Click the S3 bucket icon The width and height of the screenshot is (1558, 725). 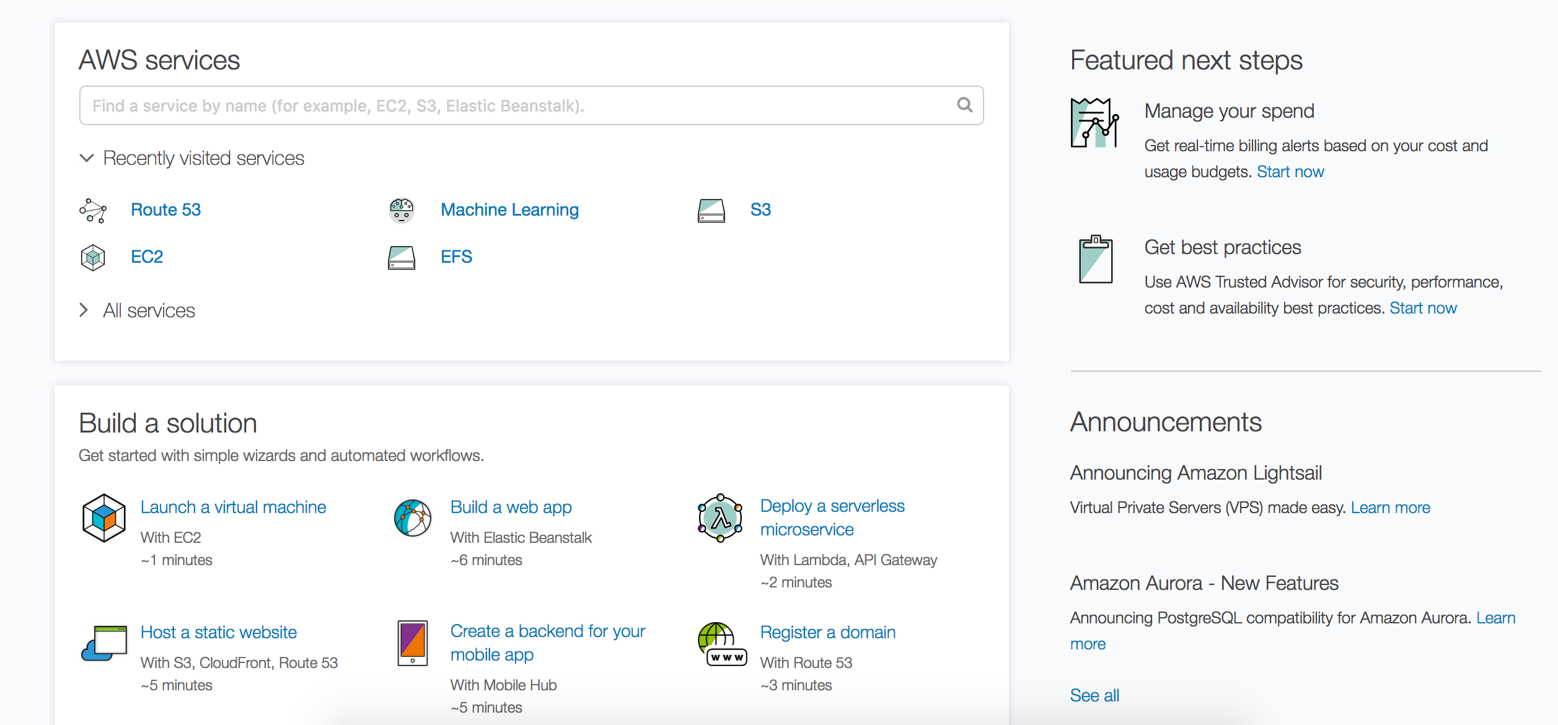(x=711, y=211)
